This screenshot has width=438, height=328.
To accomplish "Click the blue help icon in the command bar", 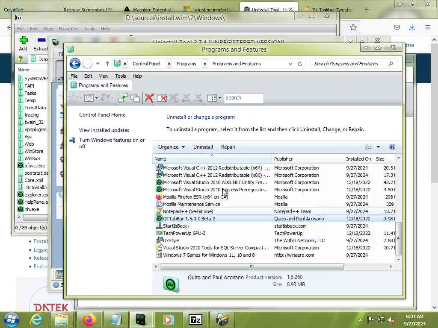I will pos(392,147).
